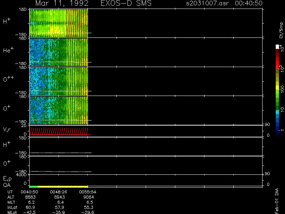Click the "MLT" row label
The image size is (285, 214).
(x=11, y=202)
